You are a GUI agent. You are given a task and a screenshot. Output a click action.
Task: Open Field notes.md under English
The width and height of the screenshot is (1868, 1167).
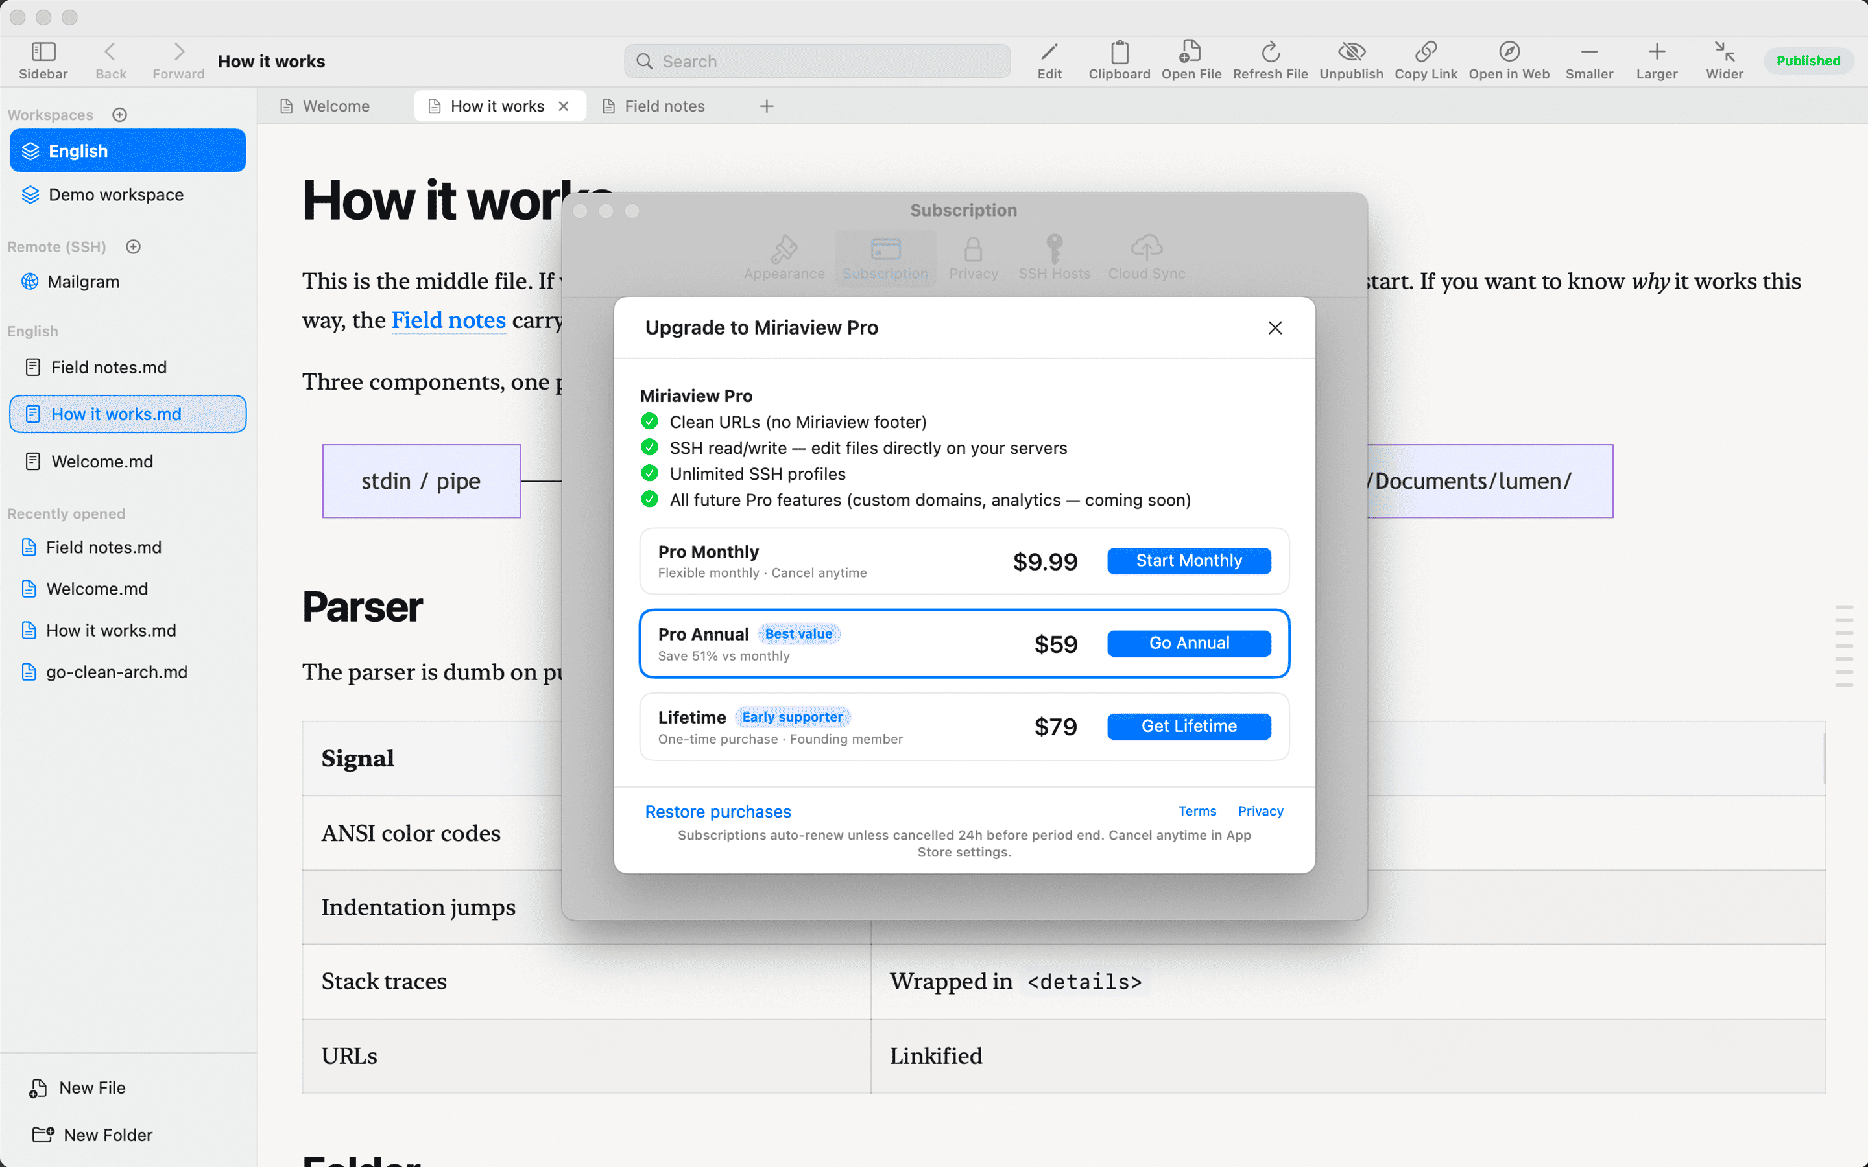128,368
